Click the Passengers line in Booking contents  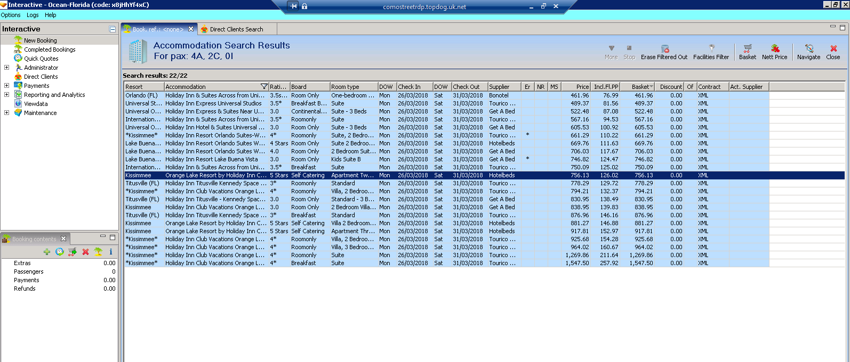pyautogui.click(x=59, y=271)
